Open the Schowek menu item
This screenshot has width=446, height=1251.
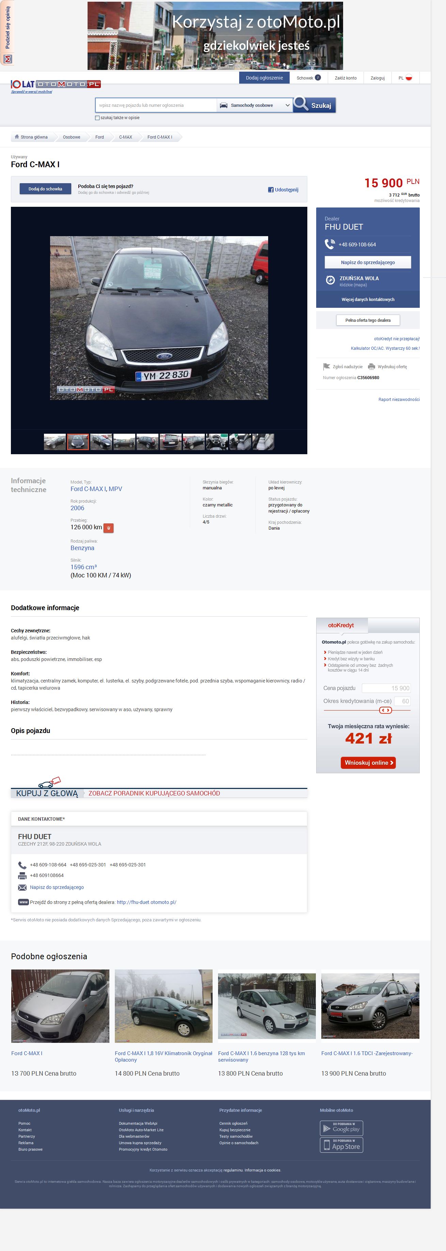pyautogui.click(x=308, y=78)
